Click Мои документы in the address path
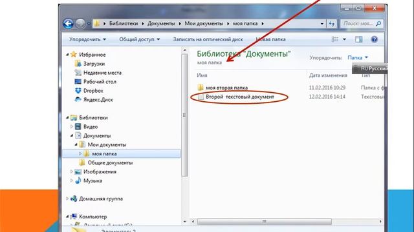The image size is (414, 232). (204, 23)
